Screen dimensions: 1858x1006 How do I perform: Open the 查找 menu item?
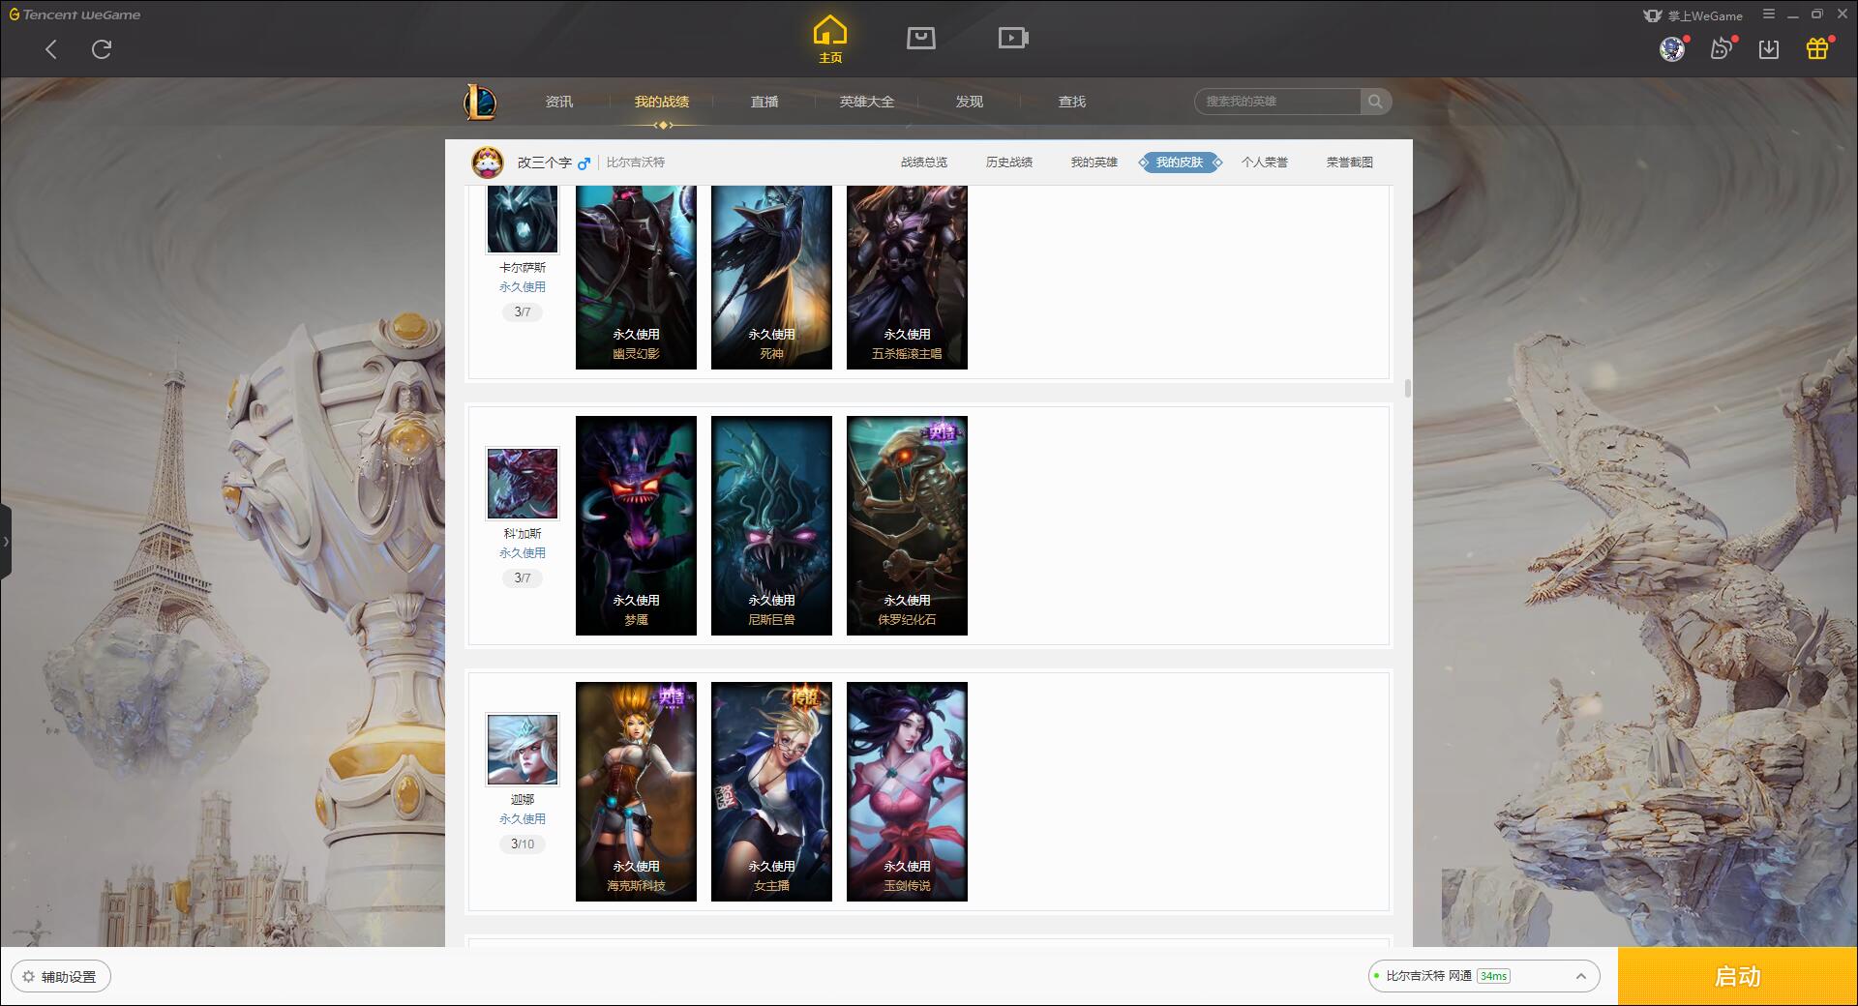1072,102
